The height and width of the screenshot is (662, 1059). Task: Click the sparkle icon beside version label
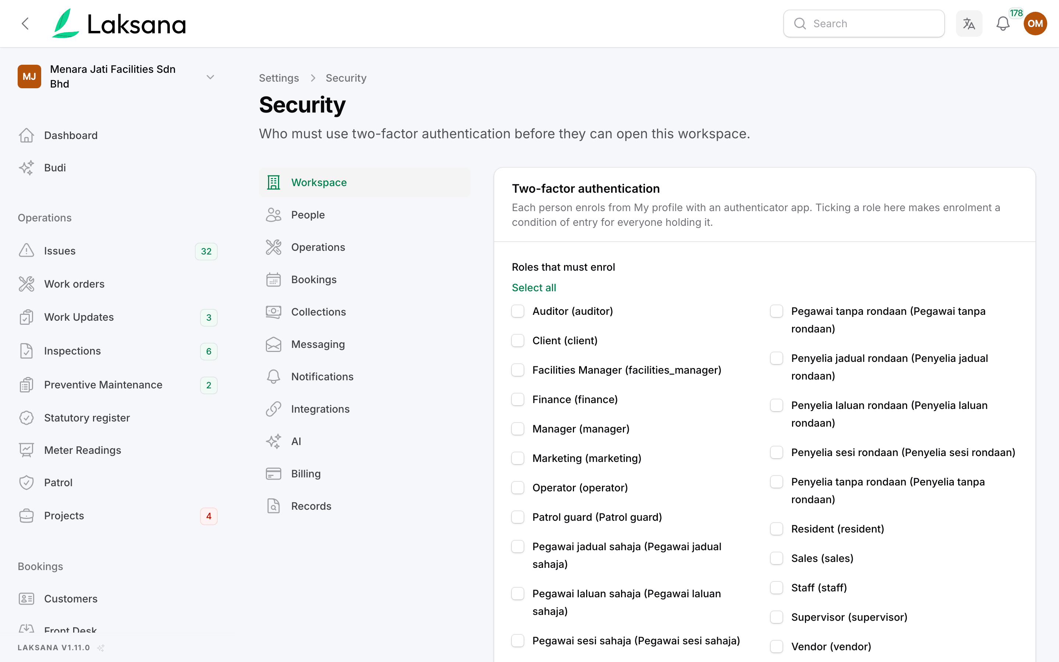pos(101,648)
